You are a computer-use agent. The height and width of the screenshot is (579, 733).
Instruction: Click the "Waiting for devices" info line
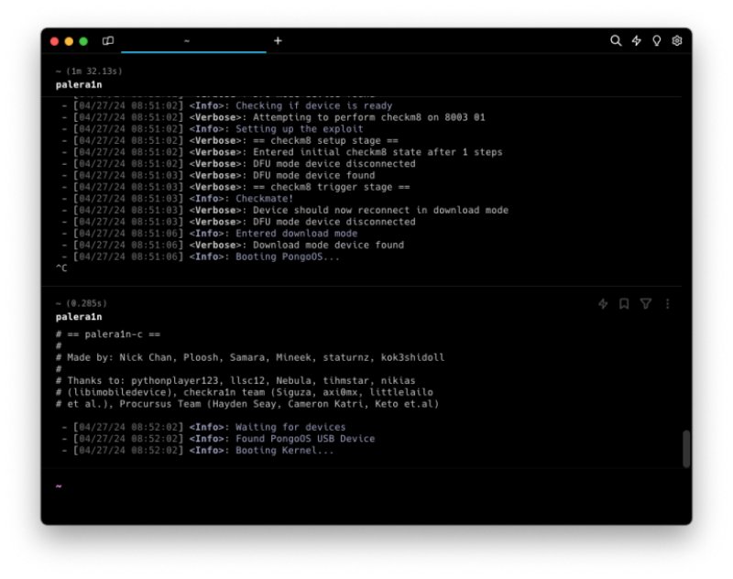[x=203, y=427]
